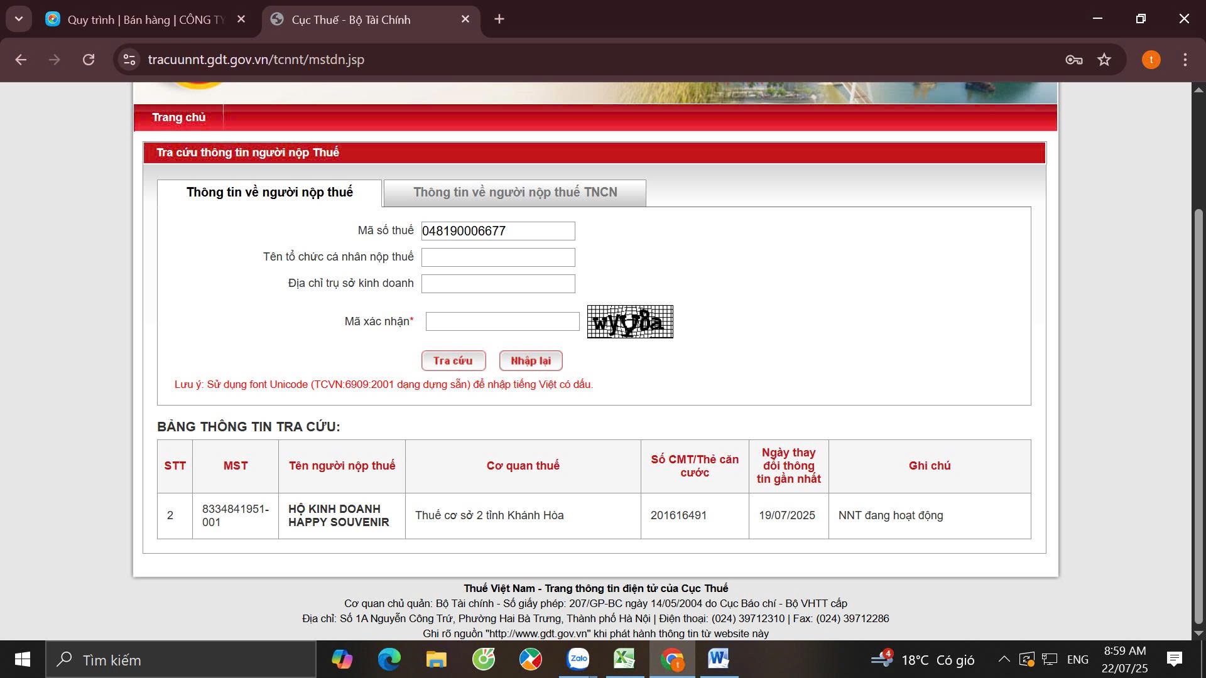Click the ENG language indicator
Viewport: 1206px width, 678px height.
pos(1077,660)
